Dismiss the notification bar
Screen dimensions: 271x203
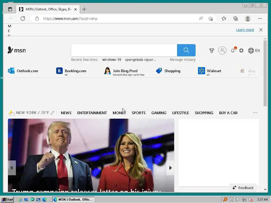click(261, 30)
